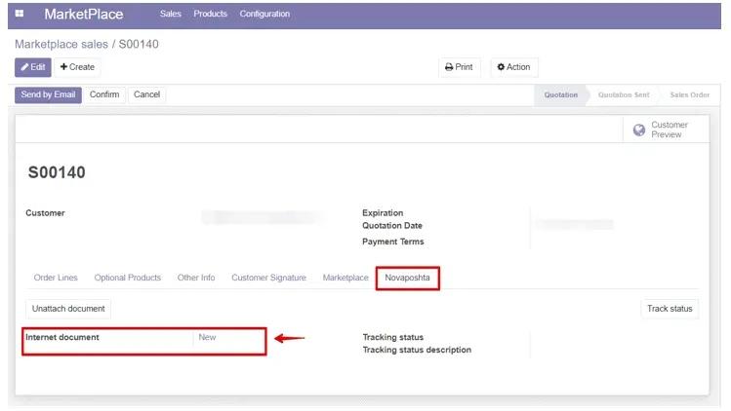
Task: Open the Optional Products tab
Action: pyautogui.click(x=128, y=278)
